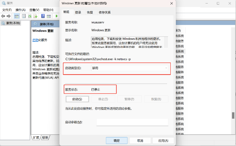Click the 已停止 service status text
236x146 pixels.
click(96, 89)
